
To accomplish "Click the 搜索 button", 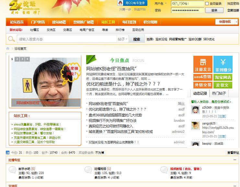I will [x=137, y=39].
